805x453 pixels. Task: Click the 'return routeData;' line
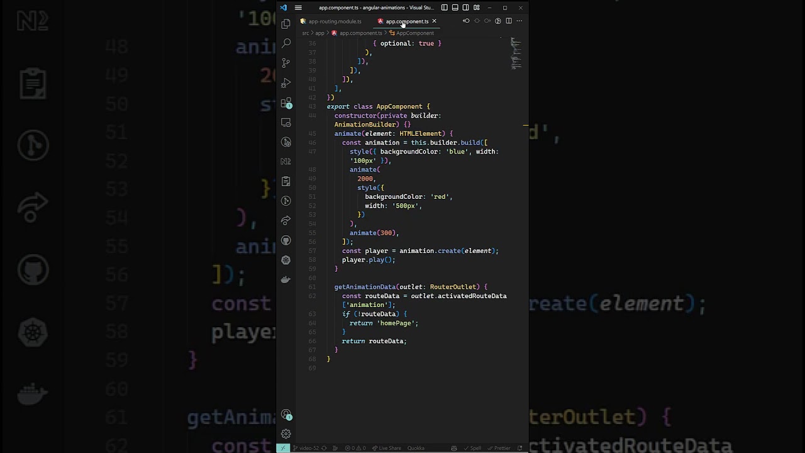[374, 341]
